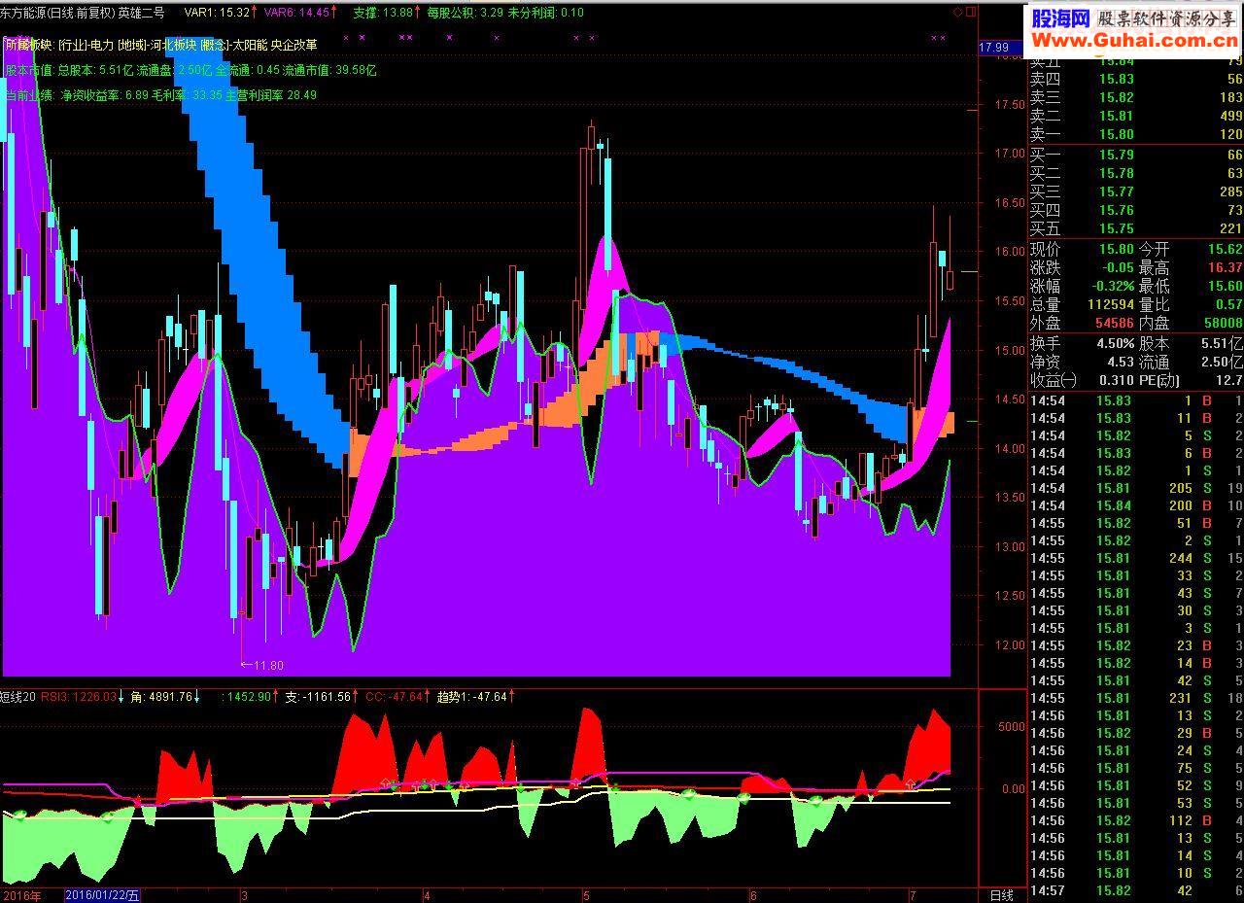Click the square icon beside the diamond icon
The height and width of the screenshot is (903, 1244).
click(970, 12)
